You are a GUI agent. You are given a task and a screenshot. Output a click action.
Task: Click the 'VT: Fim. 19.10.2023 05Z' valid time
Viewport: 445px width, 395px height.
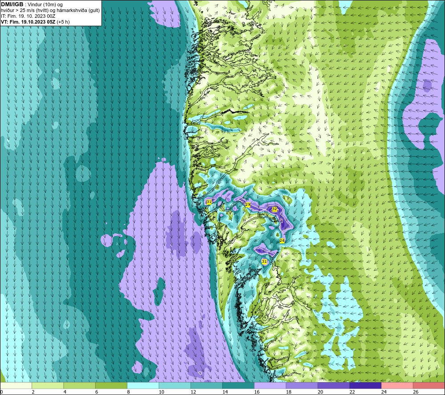pos(28,22)
